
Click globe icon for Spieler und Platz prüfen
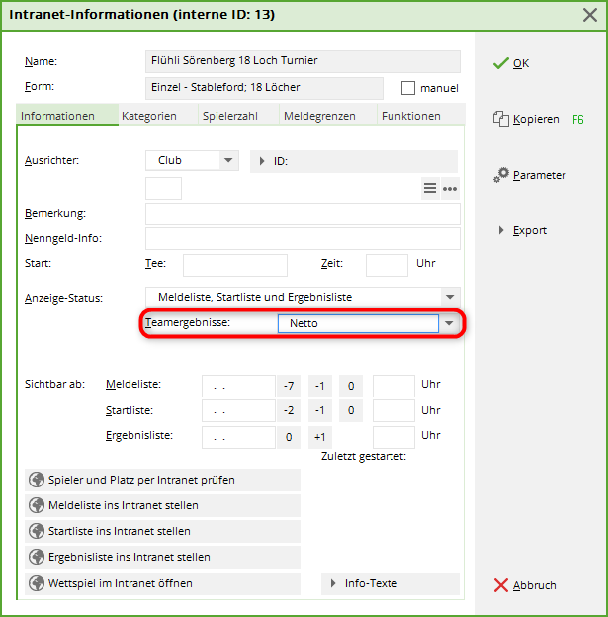point(37,480)
